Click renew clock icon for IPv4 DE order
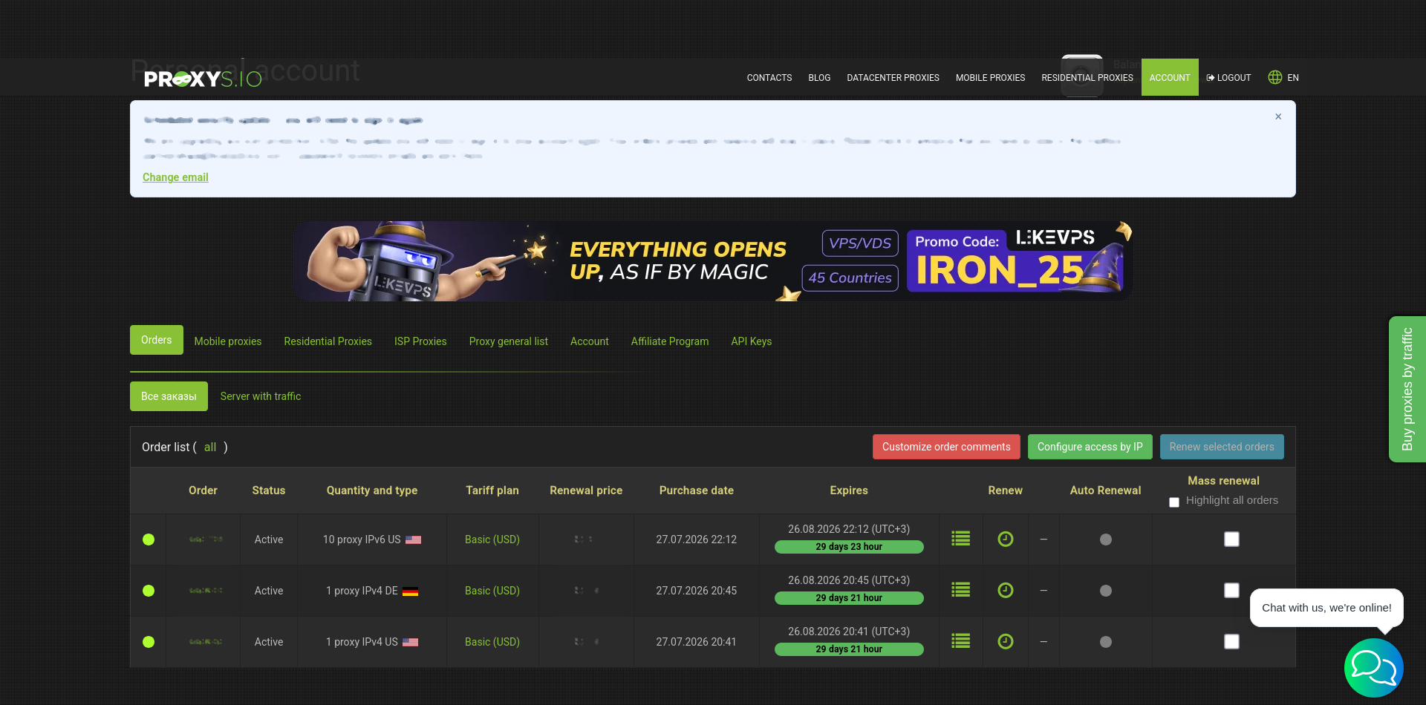1426x705 pixels. (1005, 590)
